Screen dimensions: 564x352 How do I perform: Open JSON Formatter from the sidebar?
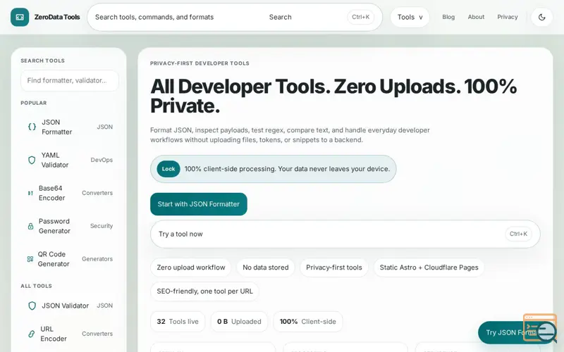(70, 127)
